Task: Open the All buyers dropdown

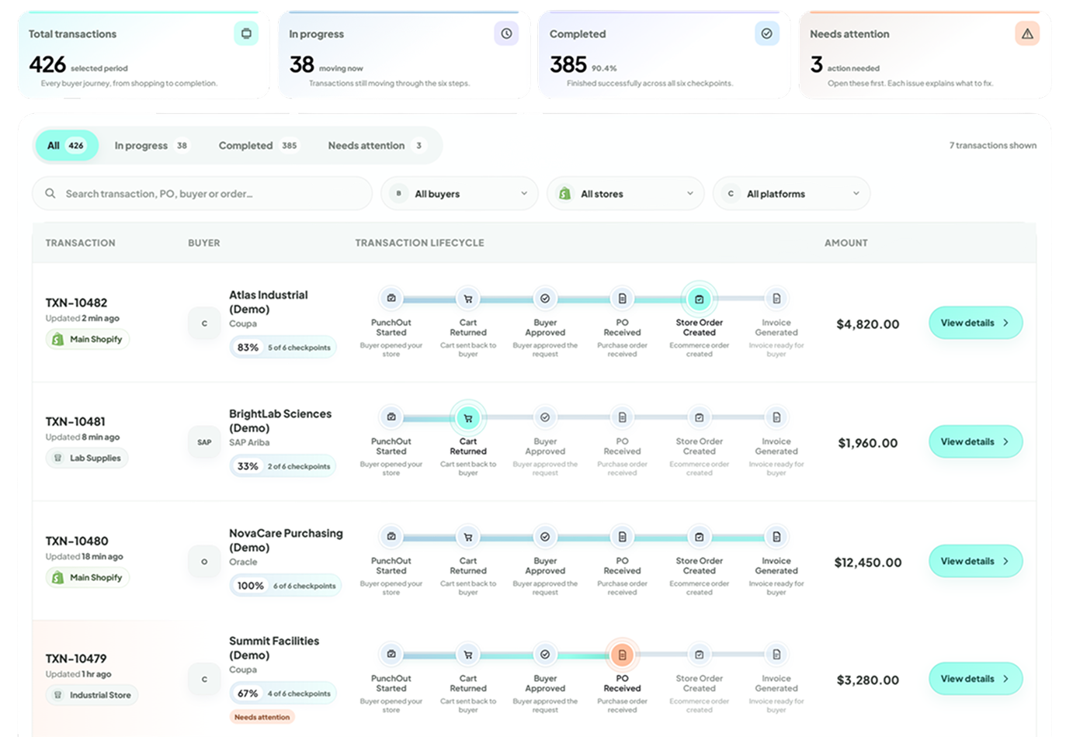Action: tap(460, 193)
